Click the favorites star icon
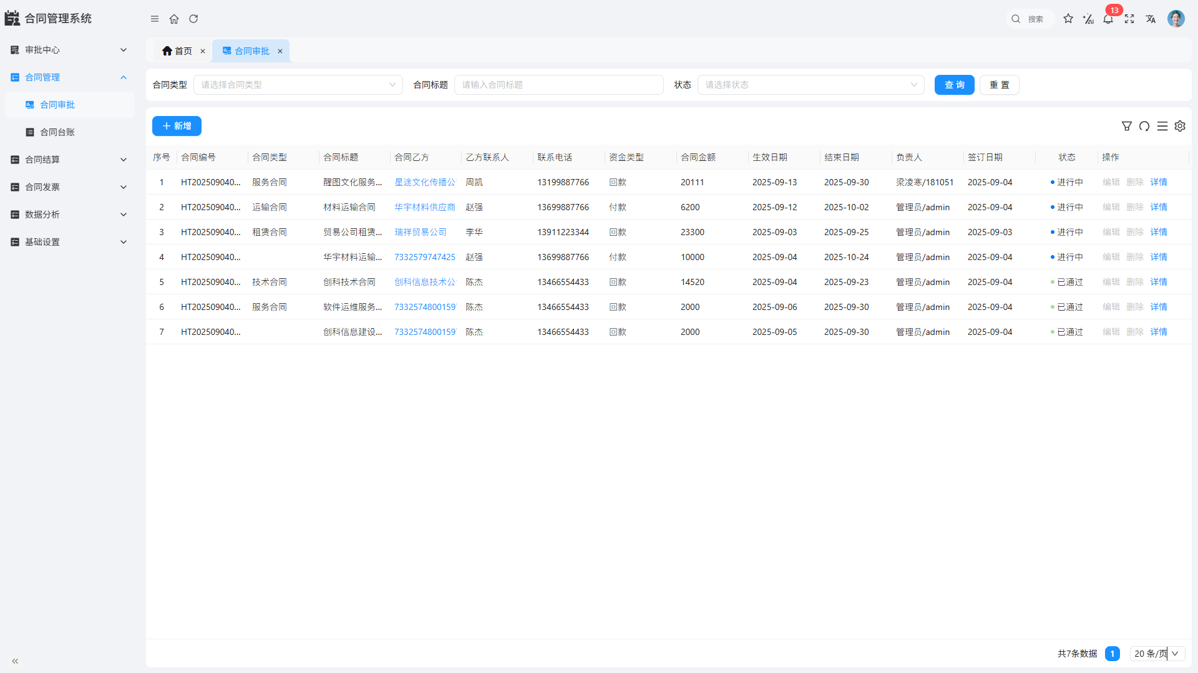This screenshot has width=1198, height=673. (1068, 19)
